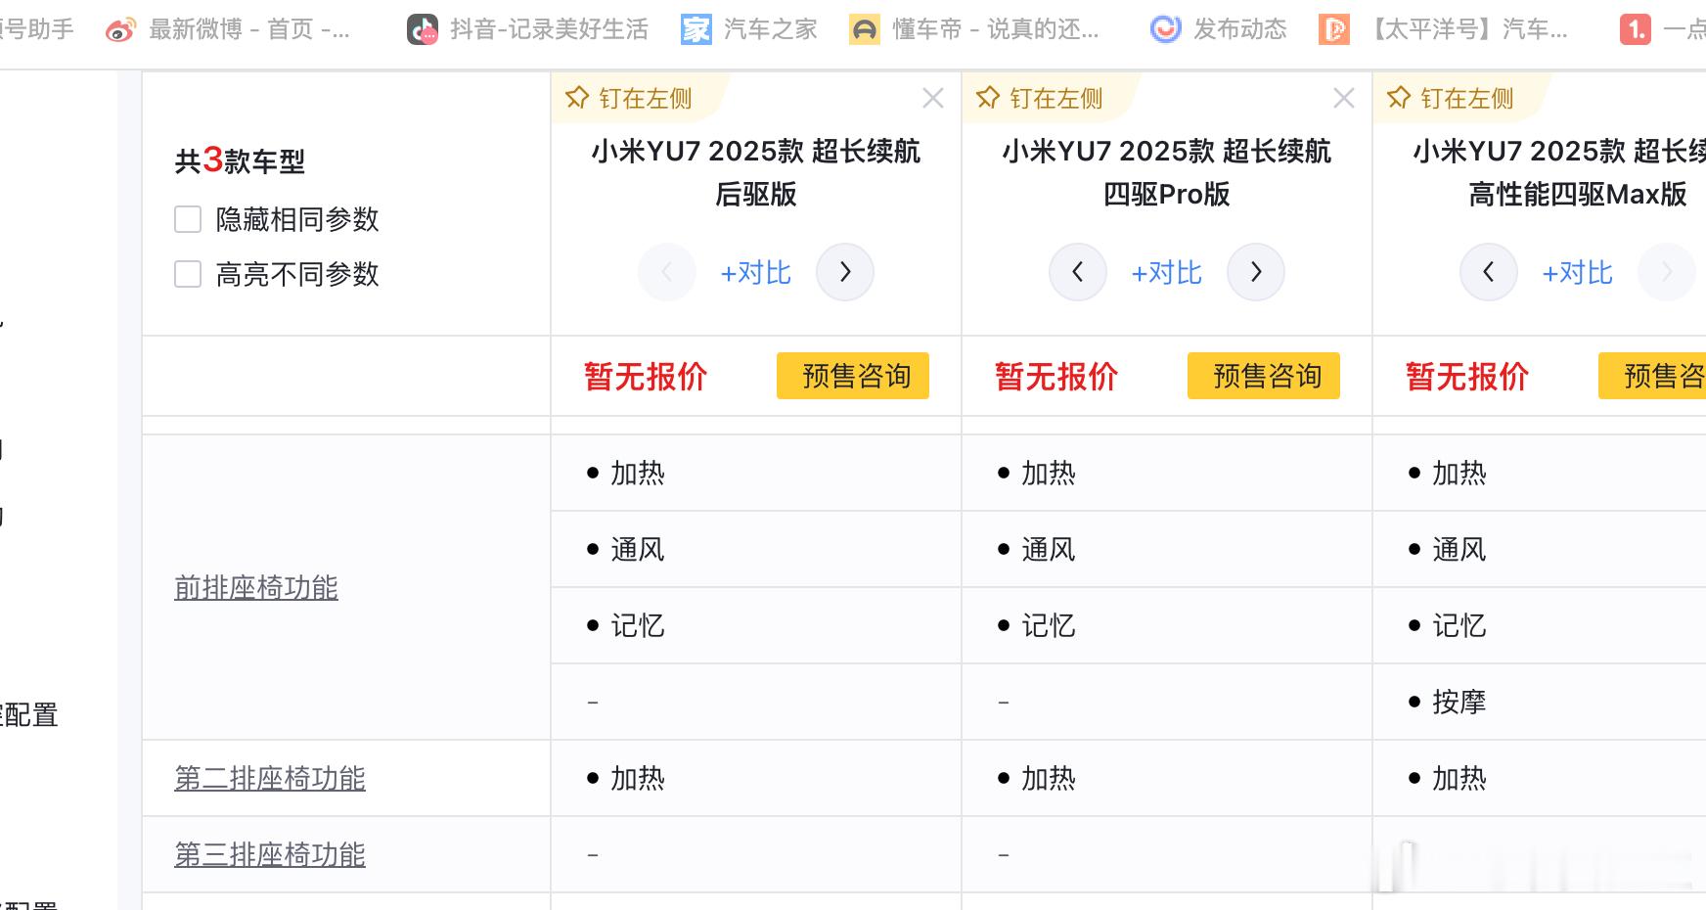Move 四驱Pro版 column left with arrow
1706x910 pixels.
click(1078, 272)
